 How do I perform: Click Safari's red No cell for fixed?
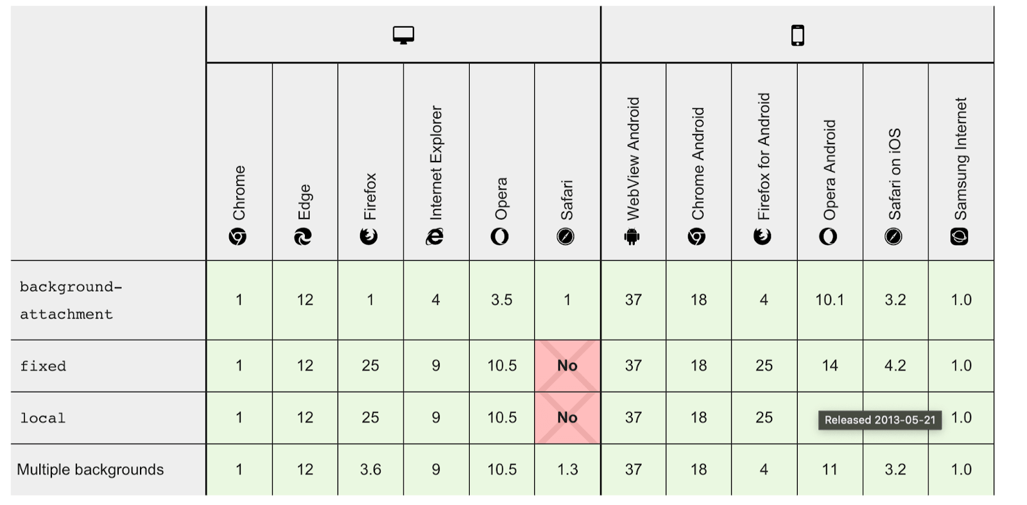point(567,366)
